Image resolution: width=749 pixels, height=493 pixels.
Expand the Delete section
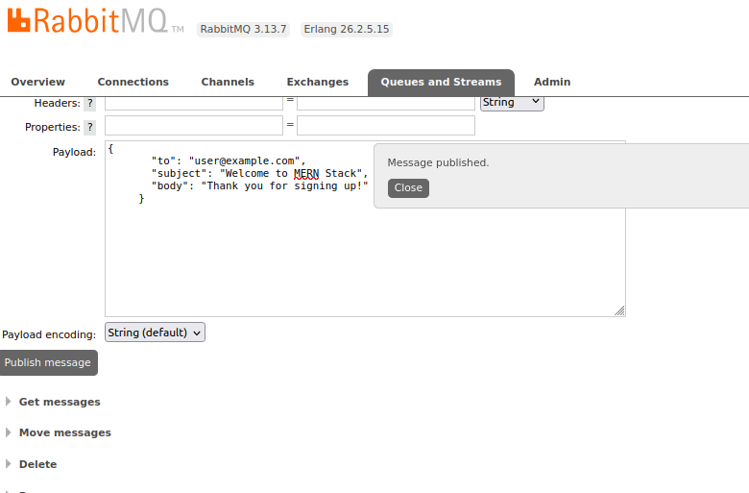coord(37,464)
